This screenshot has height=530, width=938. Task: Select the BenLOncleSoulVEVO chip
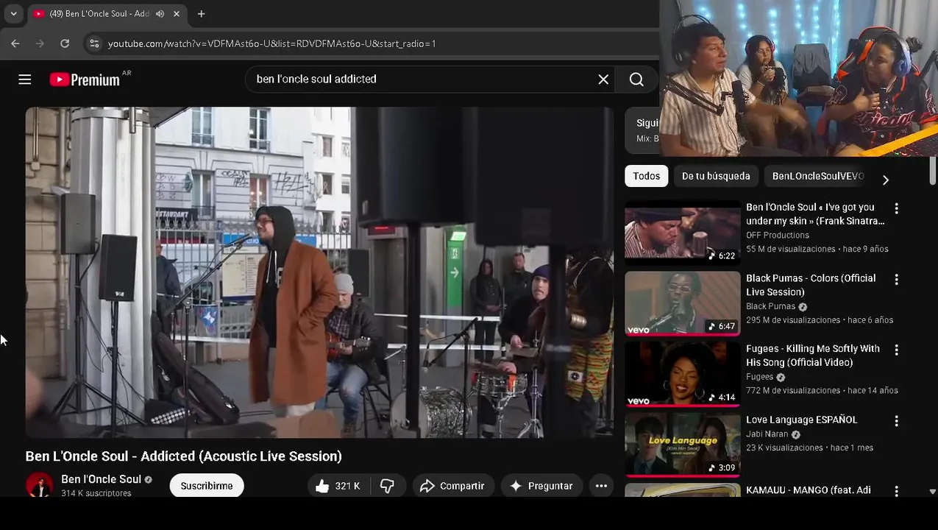[817, 176]
